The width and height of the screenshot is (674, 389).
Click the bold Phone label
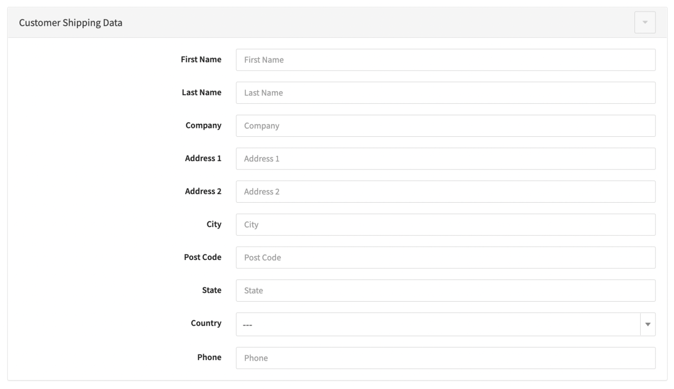coord(210,357)
